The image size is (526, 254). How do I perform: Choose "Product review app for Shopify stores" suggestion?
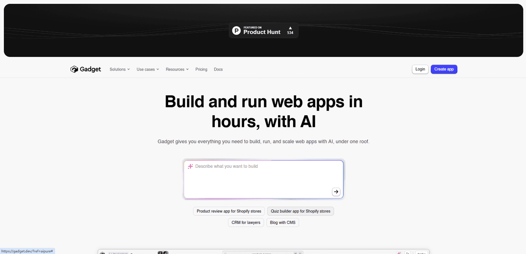(229, 211)
